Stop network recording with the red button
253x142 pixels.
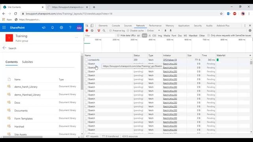point(87,30)
